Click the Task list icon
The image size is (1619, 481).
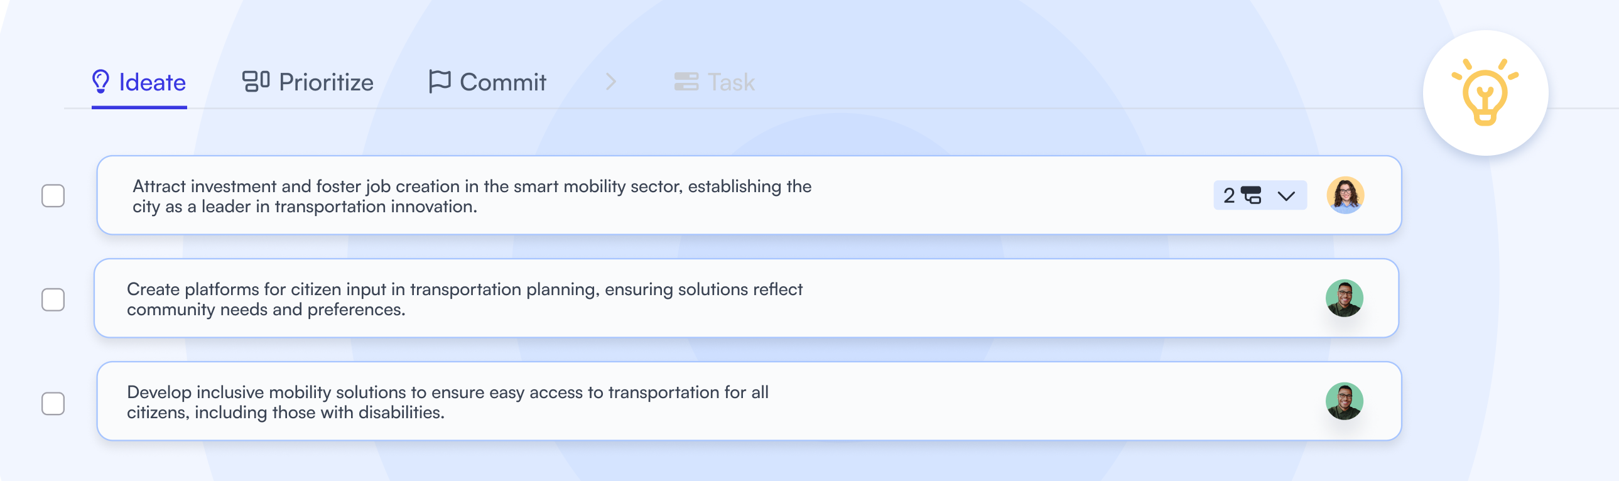[688, 82]
